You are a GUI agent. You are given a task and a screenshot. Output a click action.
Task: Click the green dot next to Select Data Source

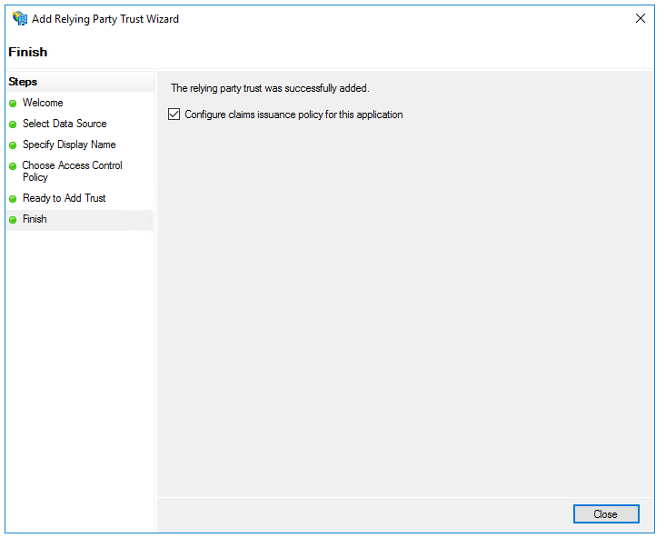click(x=13, y=125)
